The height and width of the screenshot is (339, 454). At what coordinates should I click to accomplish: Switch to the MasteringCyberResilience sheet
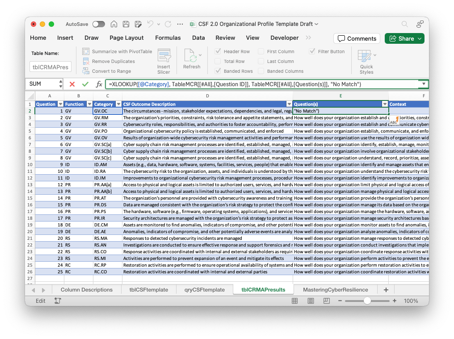tap(336, 290)
